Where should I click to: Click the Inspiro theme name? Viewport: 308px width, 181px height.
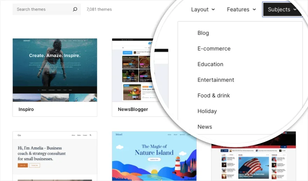(x=26, y=109)
